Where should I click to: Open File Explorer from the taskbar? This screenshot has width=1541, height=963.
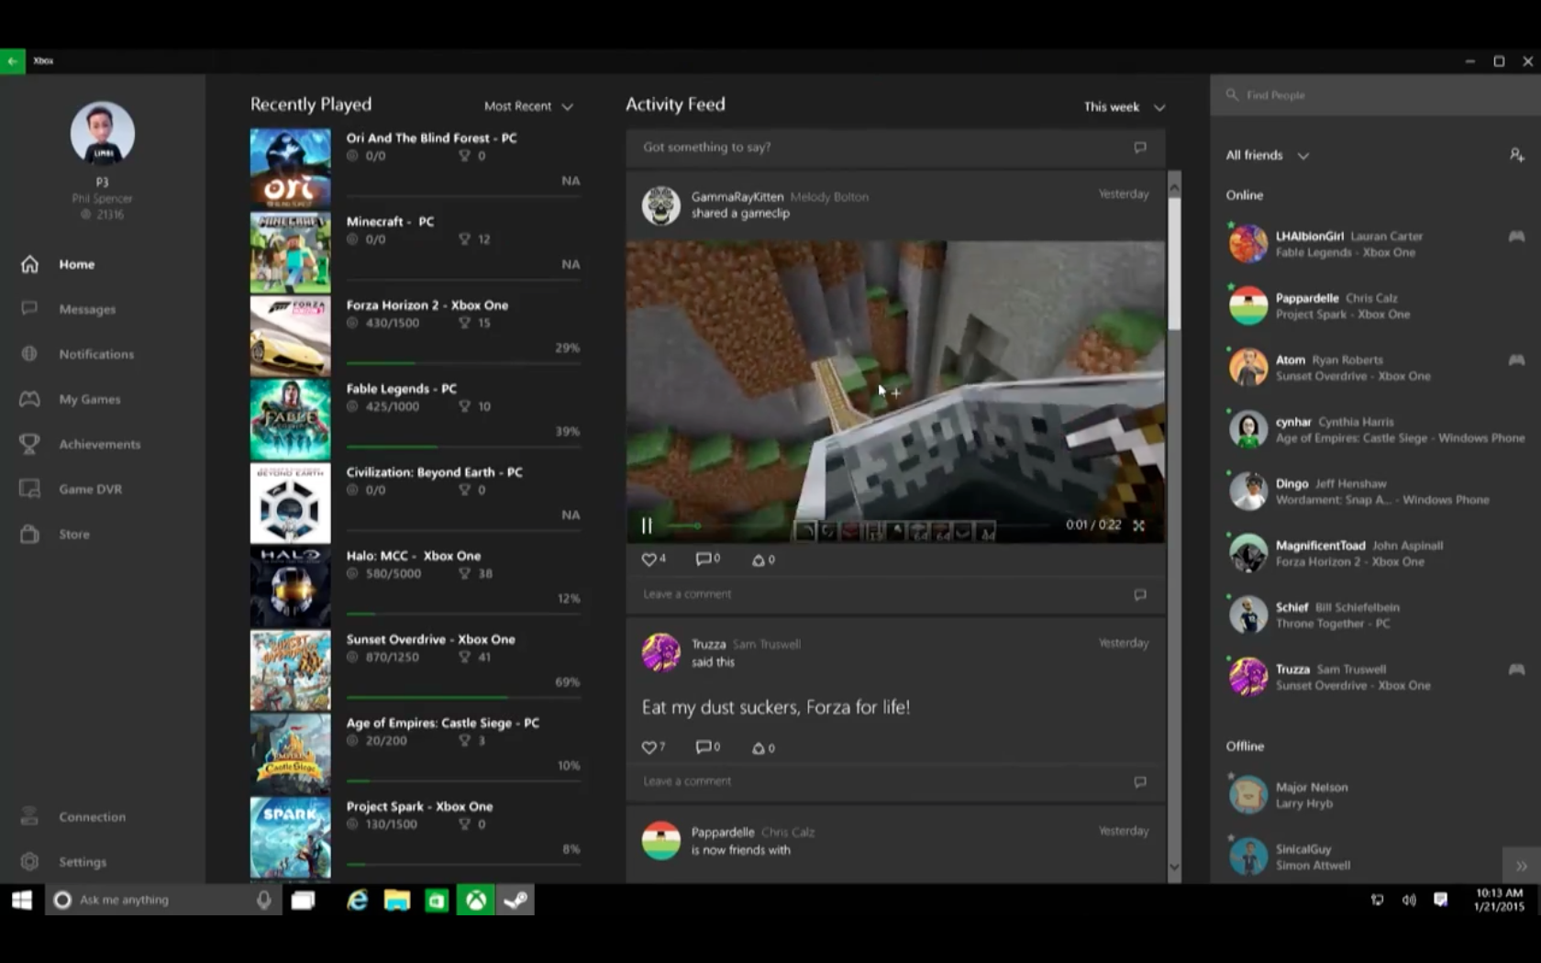[397, 900]
